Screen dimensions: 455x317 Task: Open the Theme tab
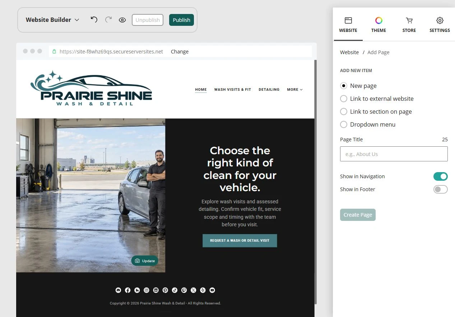379,25
